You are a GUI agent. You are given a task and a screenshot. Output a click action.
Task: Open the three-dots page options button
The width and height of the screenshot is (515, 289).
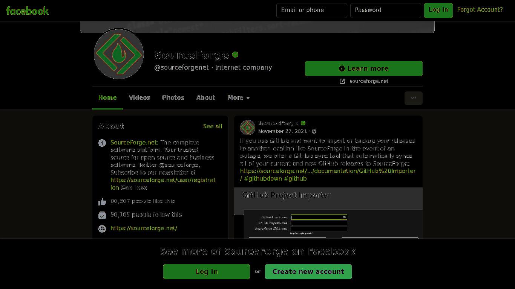click(414, 98)
